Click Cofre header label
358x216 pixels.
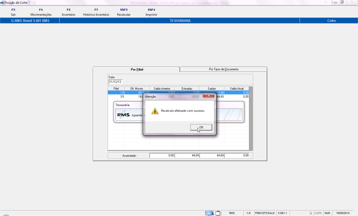331,21
